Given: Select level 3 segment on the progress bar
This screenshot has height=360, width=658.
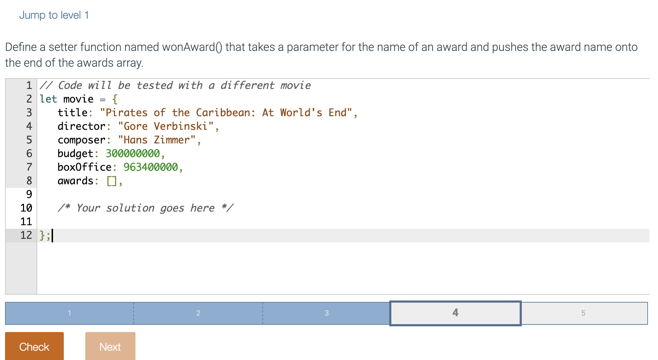Looking at the screenshot, I should (x=326, y=313).
